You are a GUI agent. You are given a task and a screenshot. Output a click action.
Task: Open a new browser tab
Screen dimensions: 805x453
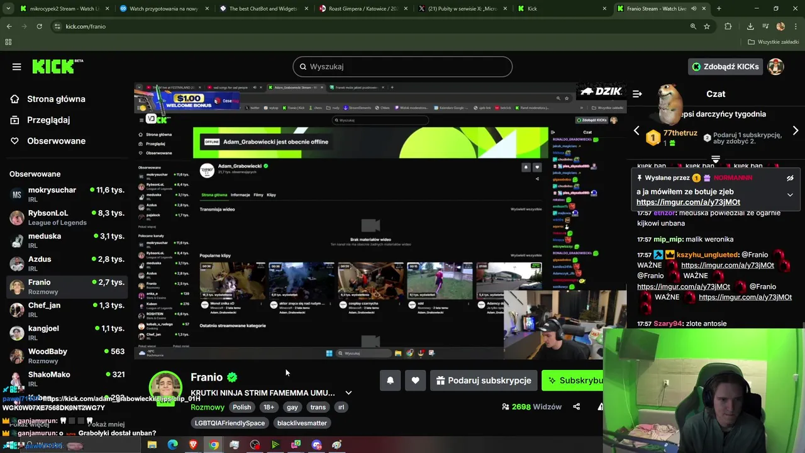tap(719, 9)
